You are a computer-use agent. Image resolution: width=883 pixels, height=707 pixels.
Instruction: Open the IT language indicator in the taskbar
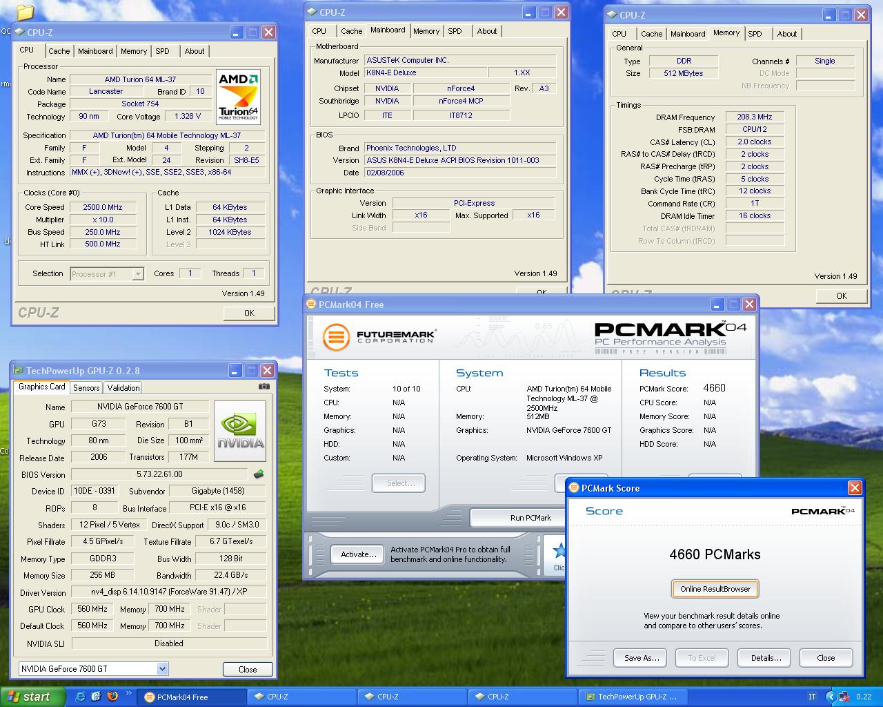[x=812, y=697]
